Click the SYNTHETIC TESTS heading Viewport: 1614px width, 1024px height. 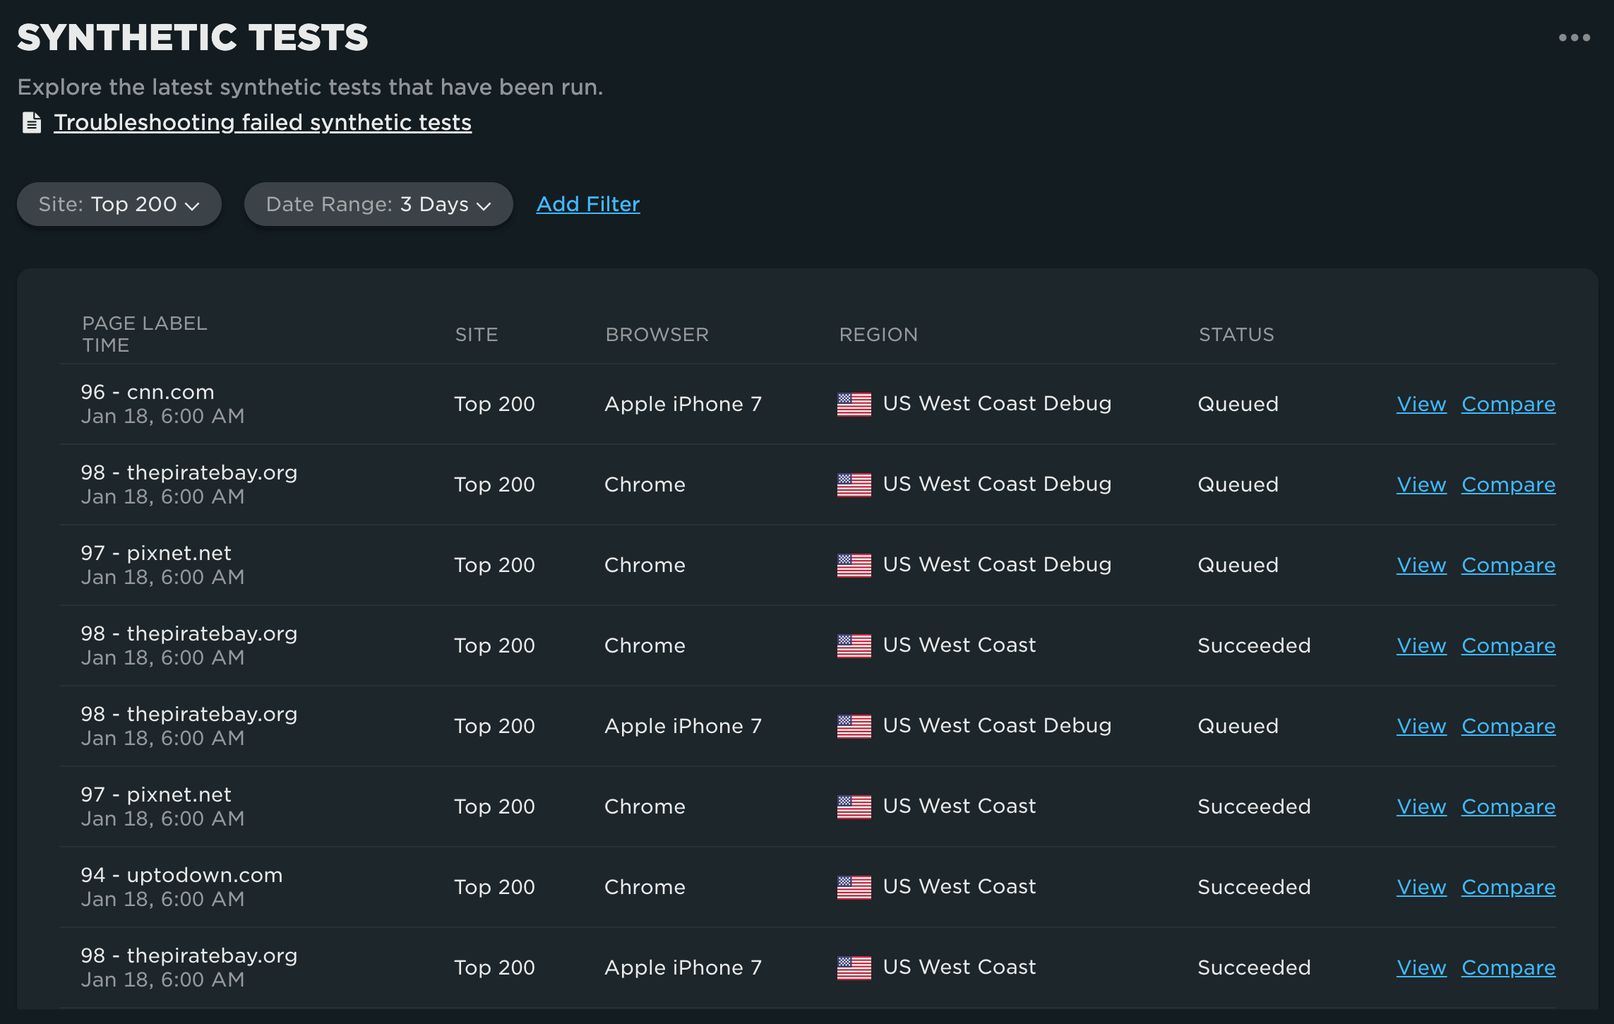click(193, 37)
